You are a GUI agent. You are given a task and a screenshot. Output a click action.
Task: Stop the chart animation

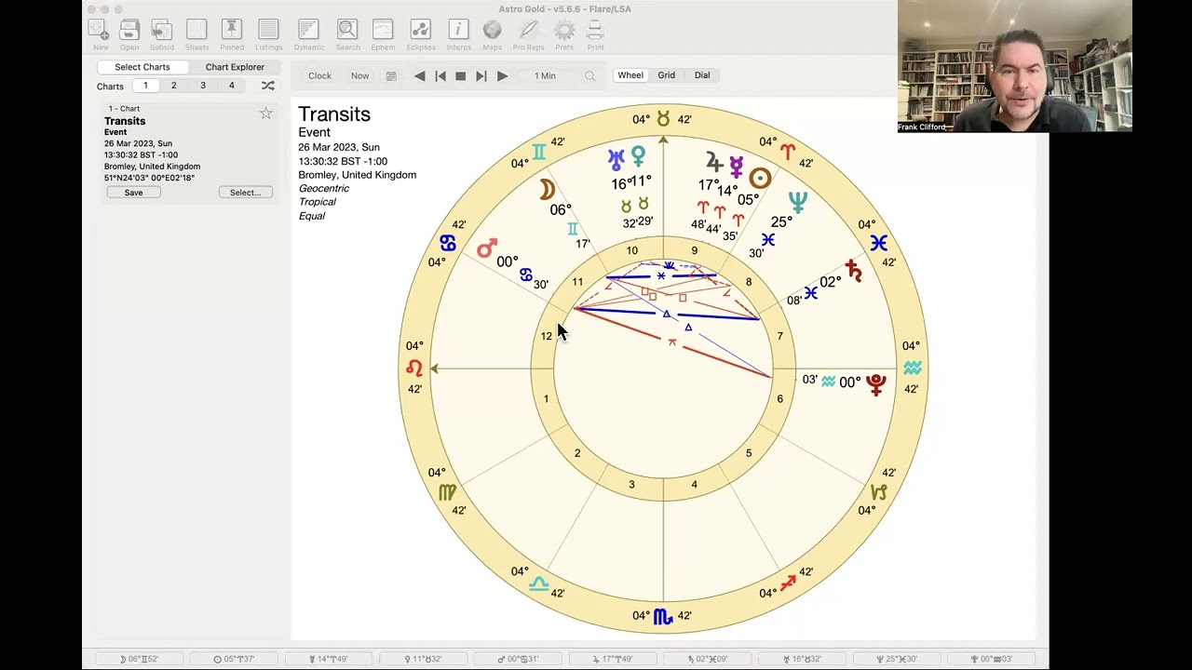[460, 76]
